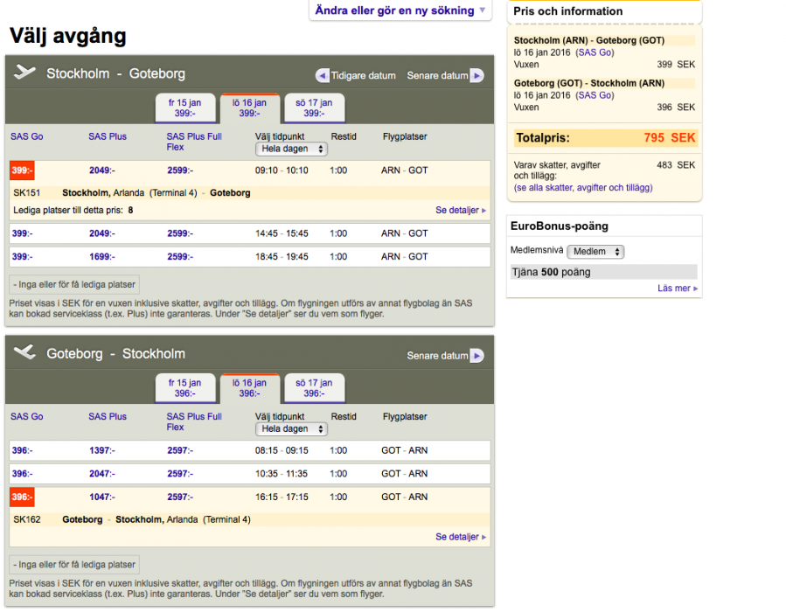Click the SAS Go link under Stockholm (ARN) - Goteborg (GOT)

click(595, 52)
